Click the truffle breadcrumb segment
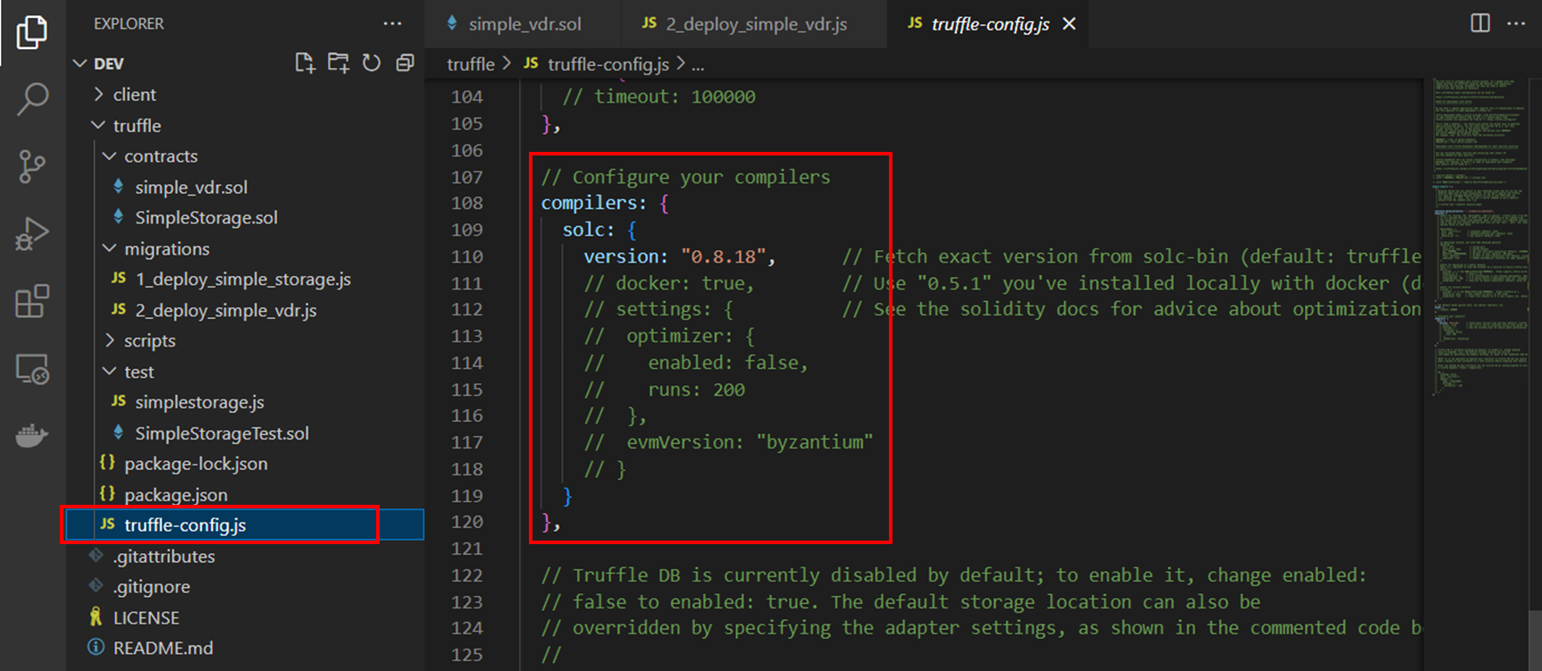 coord(470,64)
